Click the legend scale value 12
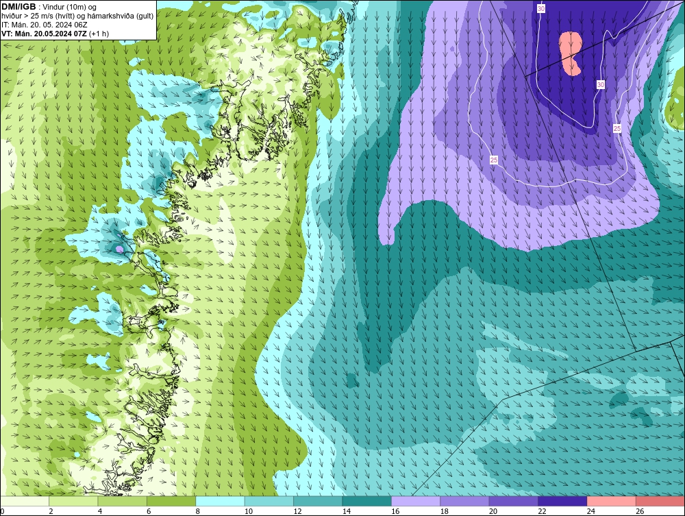685x516 pixels. point(297,511)
